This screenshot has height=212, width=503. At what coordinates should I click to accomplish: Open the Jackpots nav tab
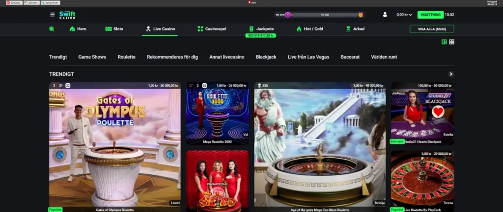tap(261, 29)
